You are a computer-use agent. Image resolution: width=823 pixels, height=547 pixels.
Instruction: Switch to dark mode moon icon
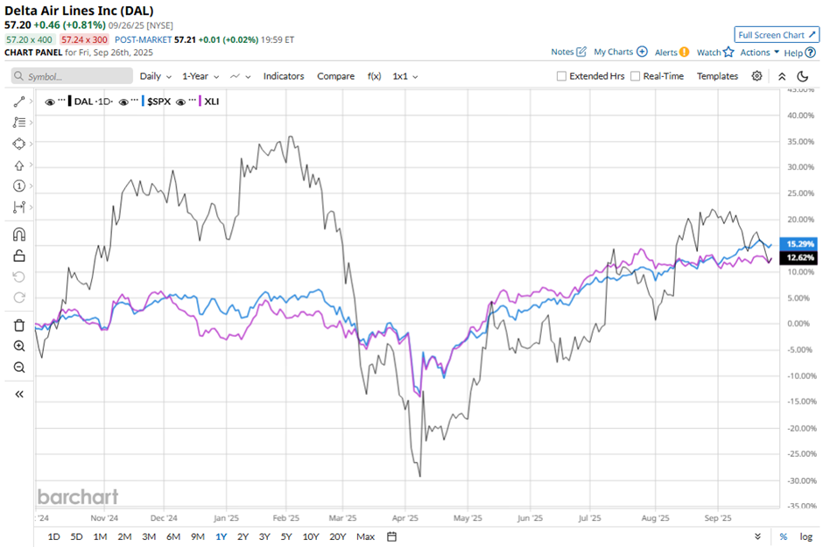803,76
